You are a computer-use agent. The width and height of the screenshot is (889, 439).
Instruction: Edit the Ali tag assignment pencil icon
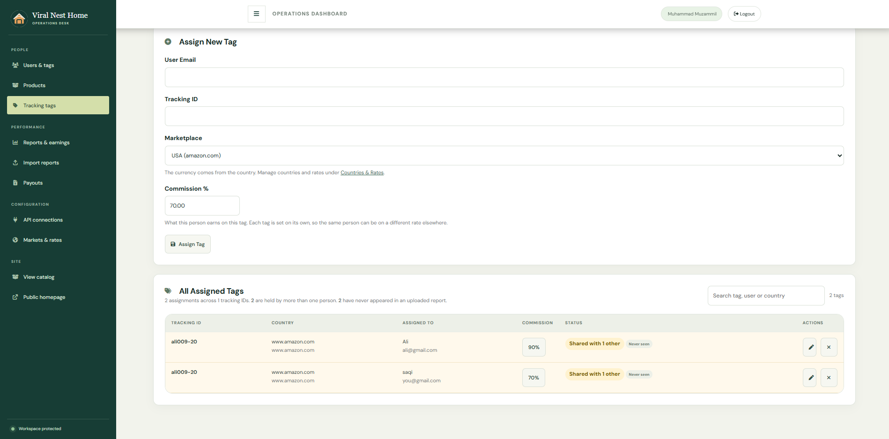click(x=810, y=347)
